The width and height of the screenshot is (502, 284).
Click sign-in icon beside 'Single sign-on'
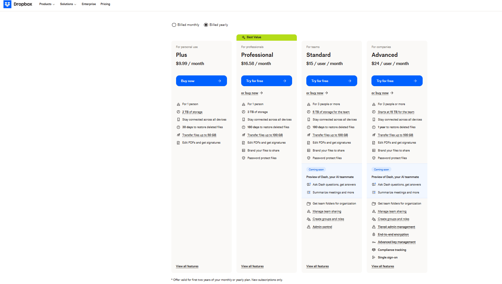(374, 257)
